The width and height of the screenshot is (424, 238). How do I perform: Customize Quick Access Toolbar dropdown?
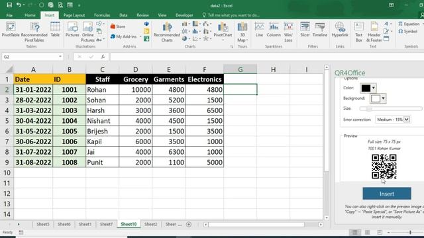coord(79,5)
